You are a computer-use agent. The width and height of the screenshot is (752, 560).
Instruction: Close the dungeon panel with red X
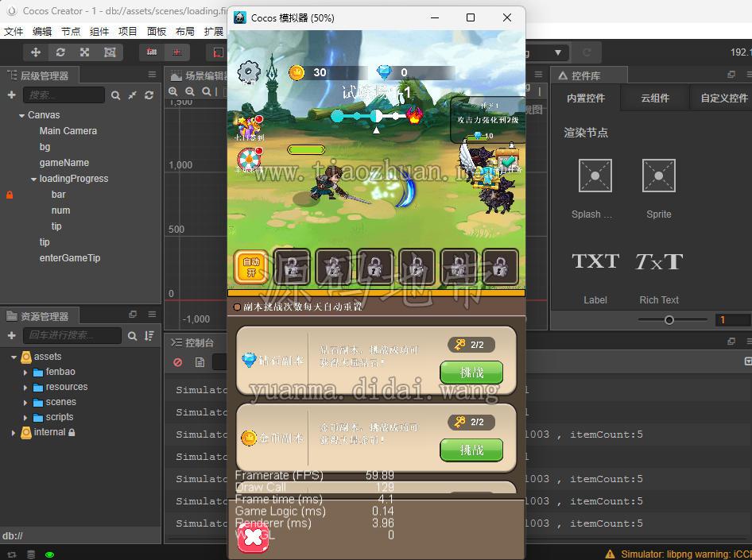pyautogui.click(x=254, y=538)
